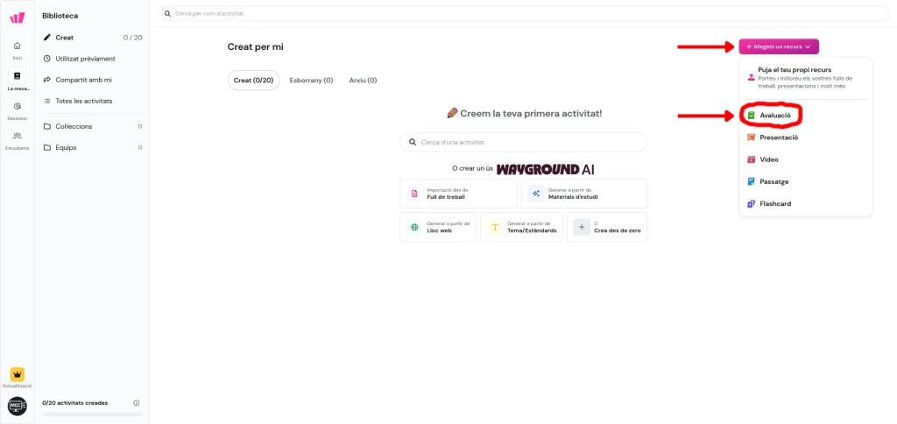Open the Col·leccions folder

click(74, 126)
